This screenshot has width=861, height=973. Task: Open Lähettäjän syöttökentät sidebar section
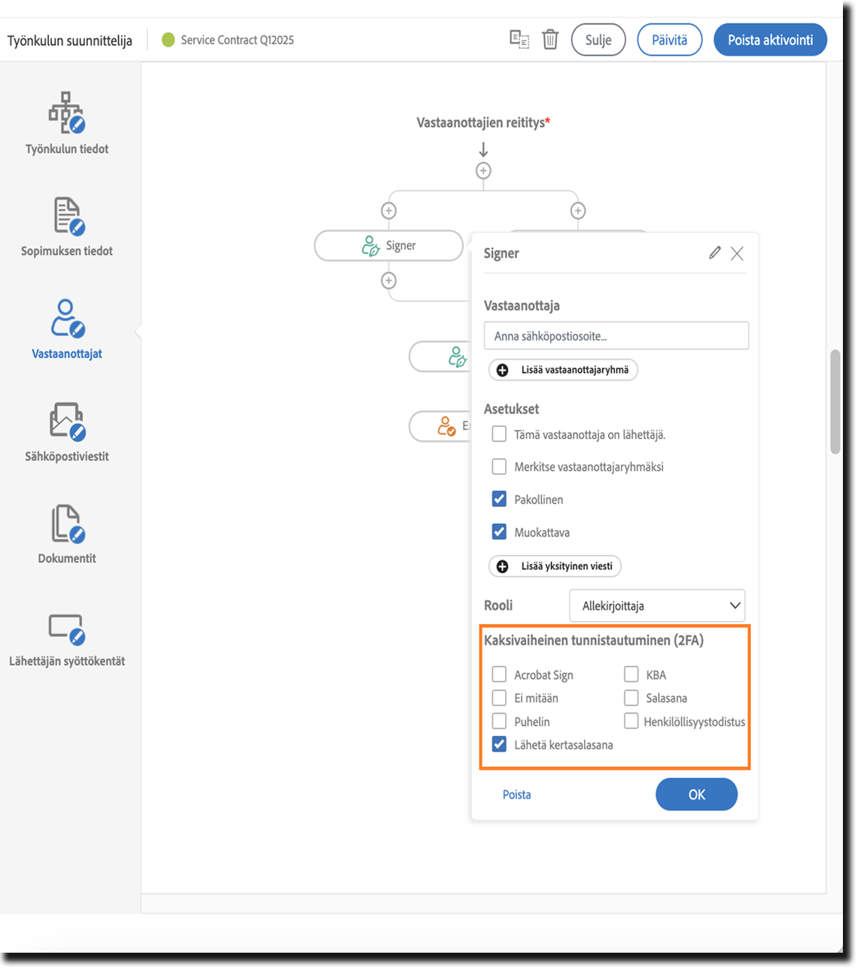click(67, 638)
